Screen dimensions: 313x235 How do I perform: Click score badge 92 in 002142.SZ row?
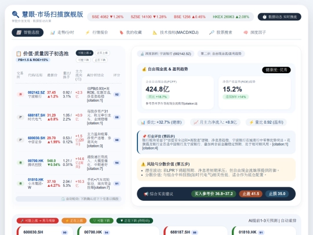(117, 95)
